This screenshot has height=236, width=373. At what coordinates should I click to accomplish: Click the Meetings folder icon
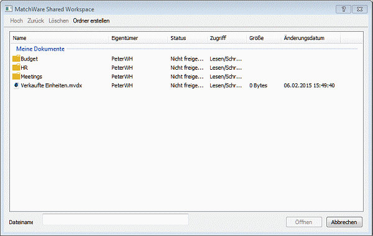[16, 76]
